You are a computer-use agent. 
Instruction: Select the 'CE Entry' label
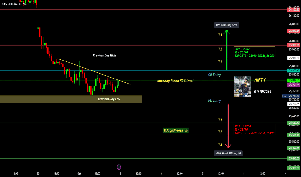(x=214, y=75)
